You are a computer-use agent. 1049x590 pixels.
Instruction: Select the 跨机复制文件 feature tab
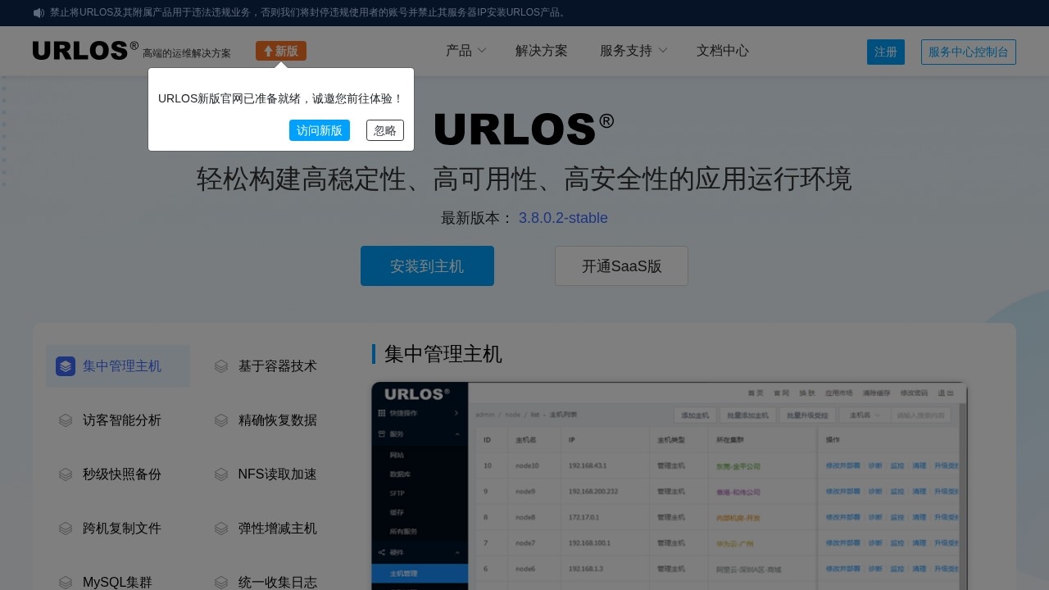pos(118,529)
